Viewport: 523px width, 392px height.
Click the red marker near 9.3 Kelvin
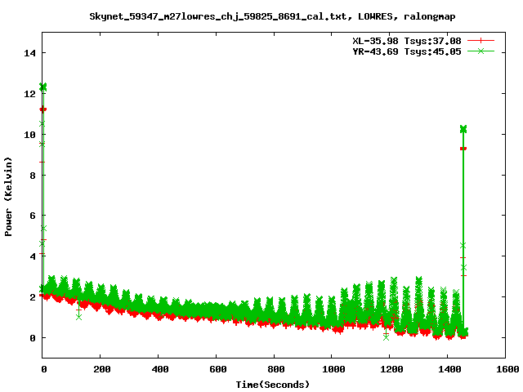pyautogui.click(x=463, y=149)
